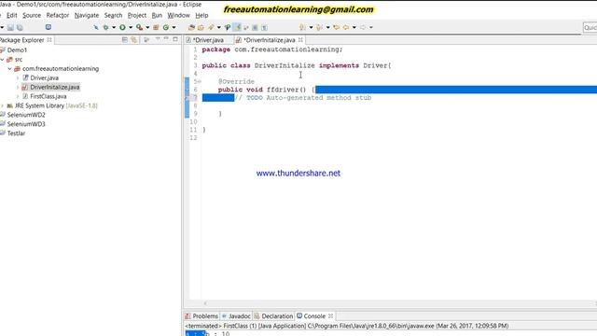Collapse the com.freeautomationlearning package node
The image size is (597, 336).
10,68
